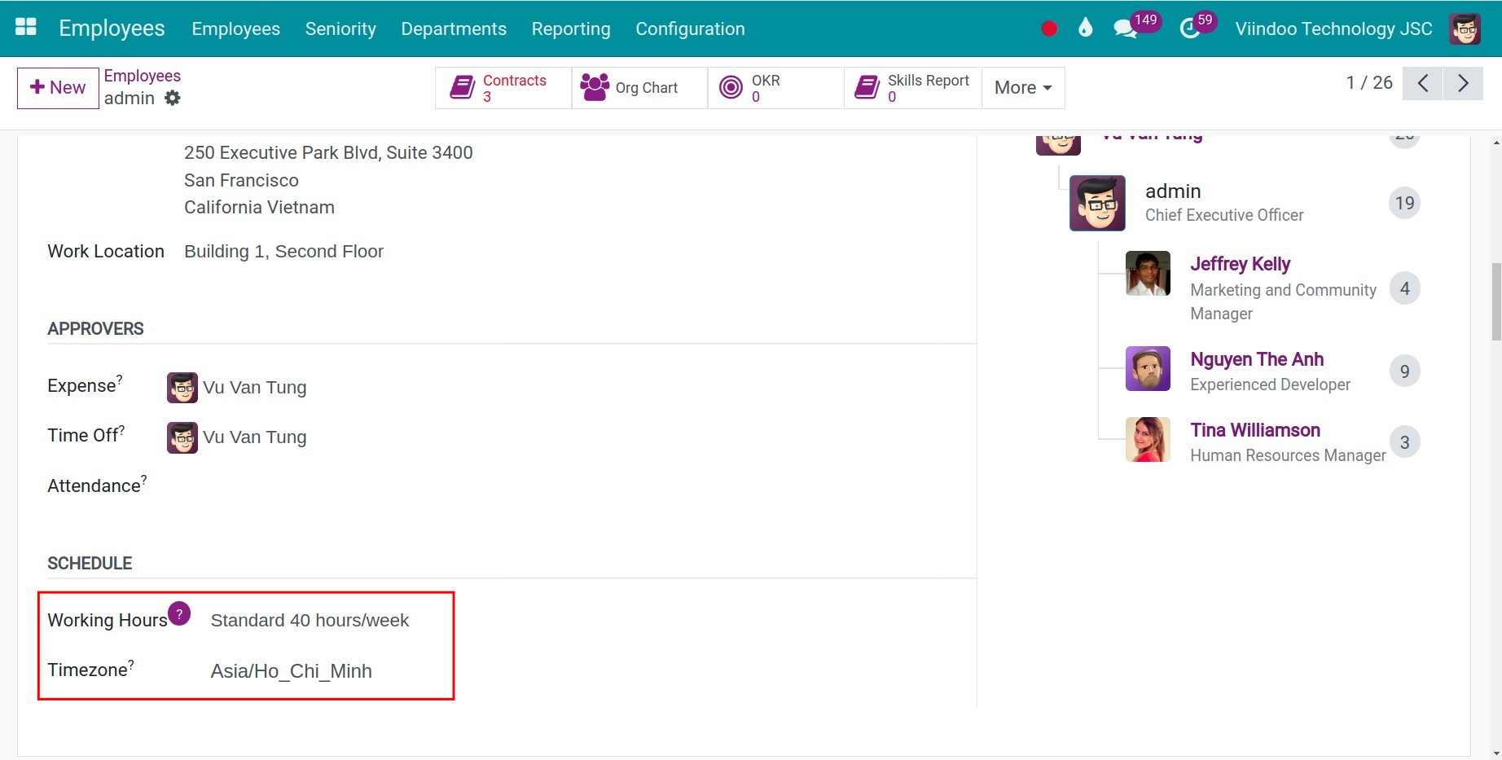Viewport: 1502px width, 760px height.
Task: Open Nguyen The Anh in org chart
Action: point(1257,359)
